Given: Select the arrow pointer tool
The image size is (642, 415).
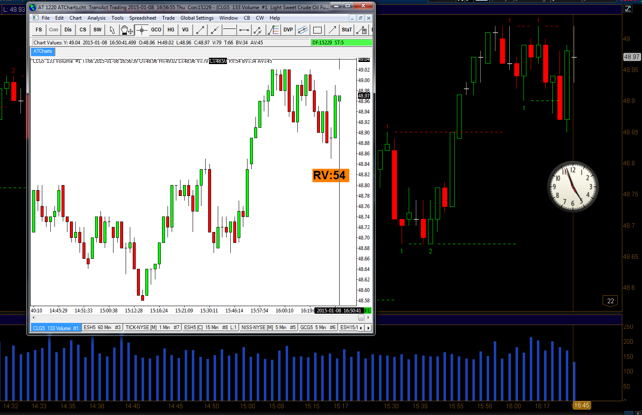Looking at the screenshot, I should (112, 30).
